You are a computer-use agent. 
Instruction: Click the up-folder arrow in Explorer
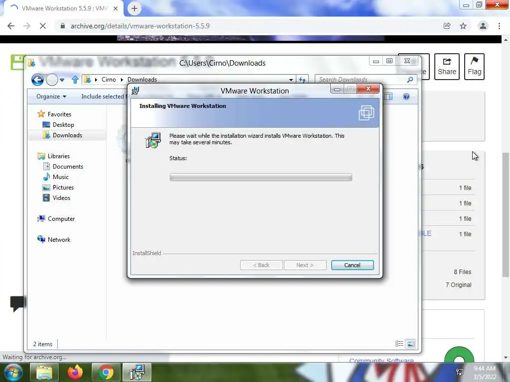coord(75,80)
